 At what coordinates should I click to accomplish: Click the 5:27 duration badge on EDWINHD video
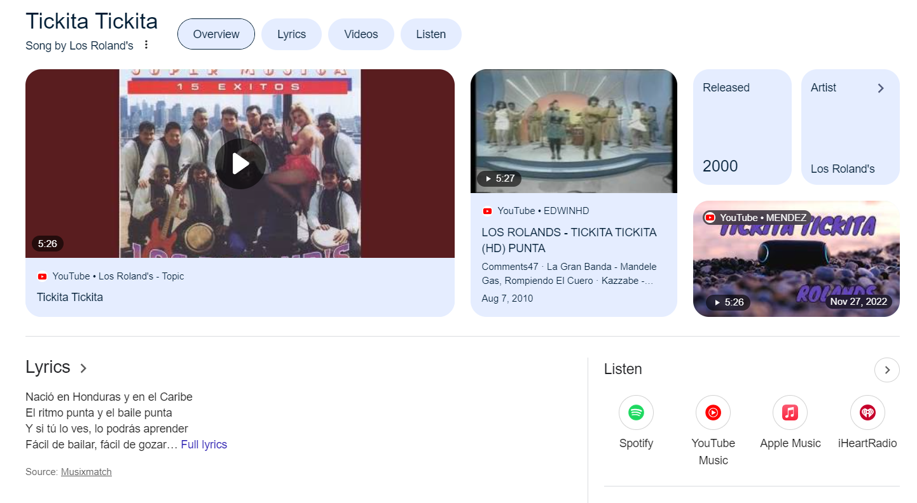click(499, 178)
